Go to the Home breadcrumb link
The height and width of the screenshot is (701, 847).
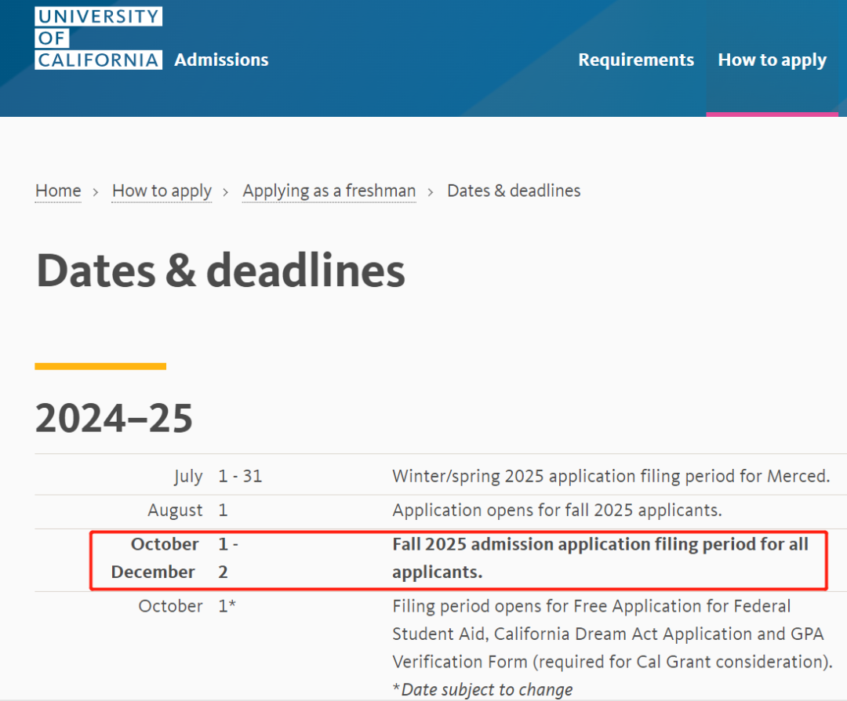click(58, 191)
